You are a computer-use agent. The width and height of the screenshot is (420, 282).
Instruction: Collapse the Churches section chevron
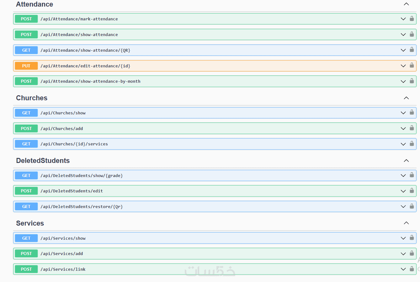point(406,98)
